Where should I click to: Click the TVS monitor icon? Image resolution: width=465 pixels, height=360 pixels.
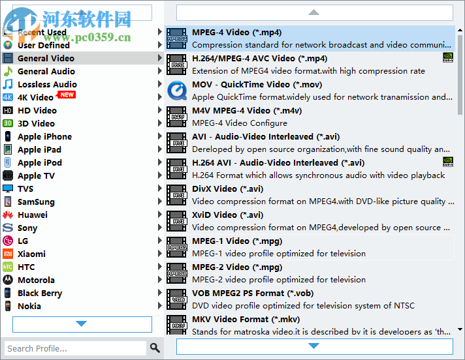[8, 188]
